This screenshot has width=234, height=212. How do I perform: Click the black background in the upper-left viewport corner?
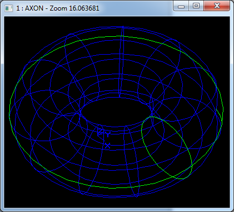pos(11,23)
